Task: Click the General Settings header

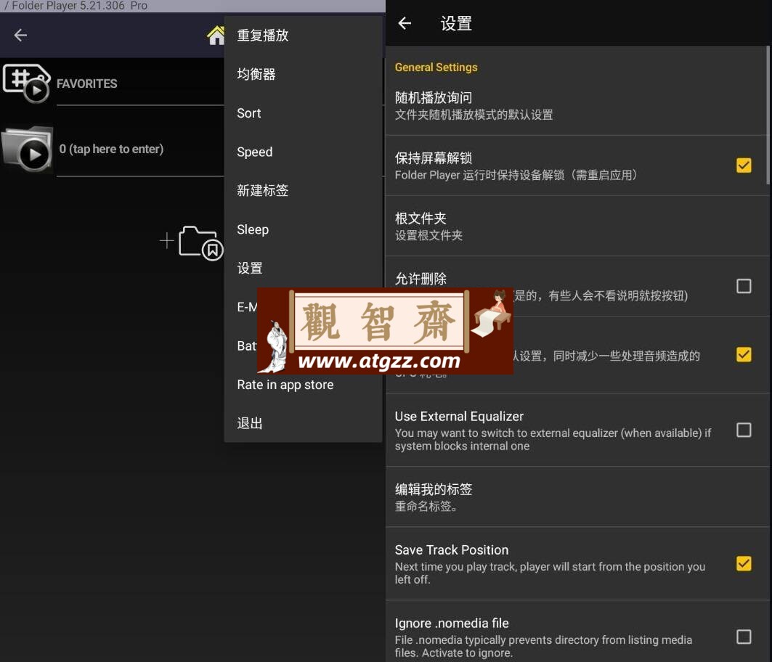Action: 436,68
